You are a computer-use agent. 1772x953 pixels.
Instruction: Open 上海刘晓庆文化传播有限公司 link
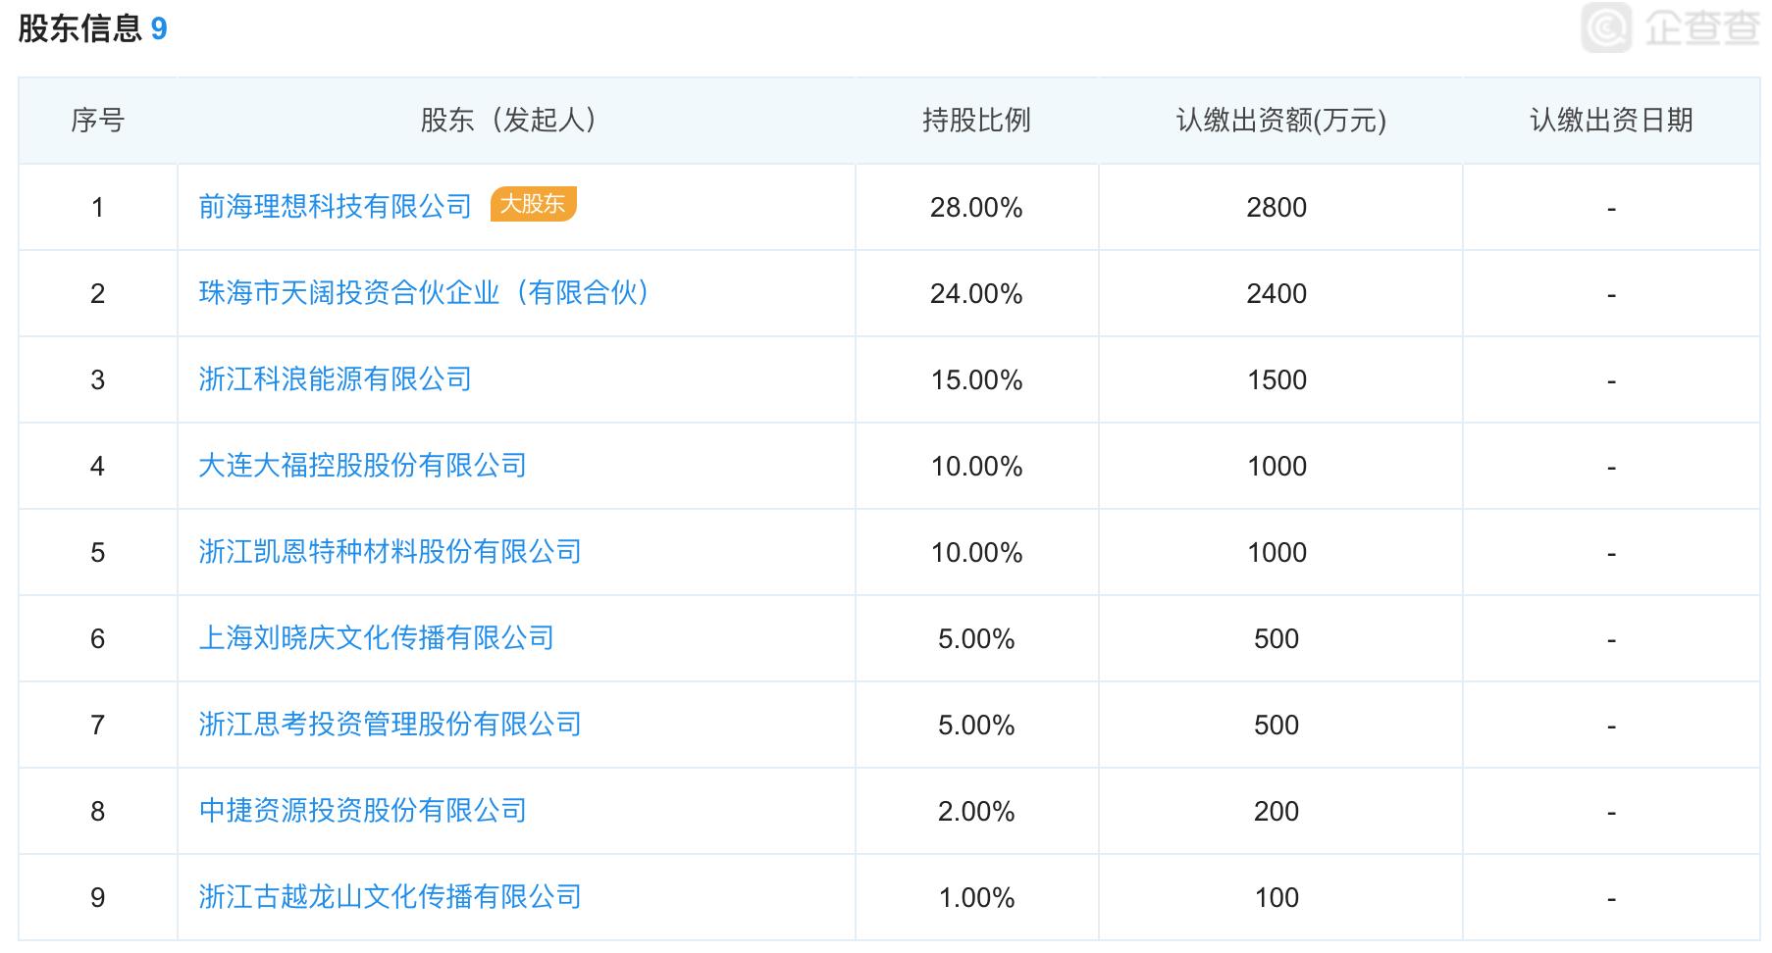coord(376,638)
